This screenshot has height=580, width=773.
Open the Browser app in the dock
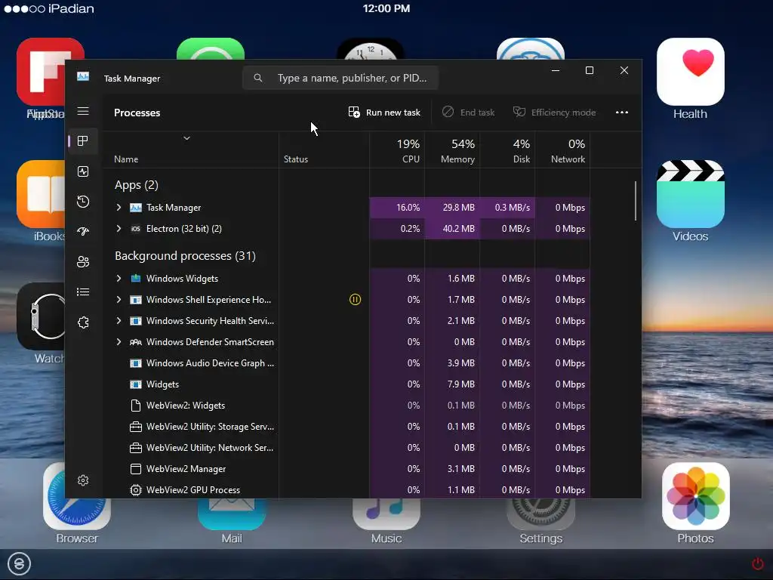[76, 513]
